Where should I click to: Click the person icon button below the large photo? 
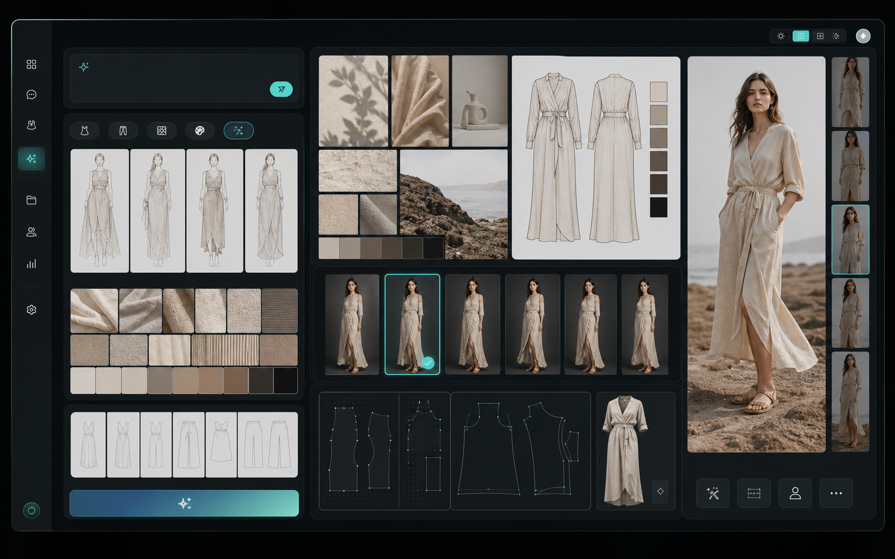coord(795,493)
